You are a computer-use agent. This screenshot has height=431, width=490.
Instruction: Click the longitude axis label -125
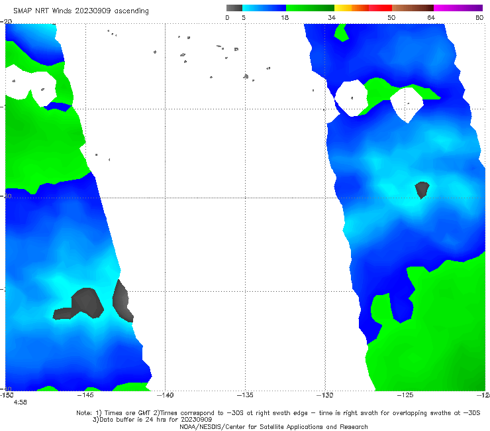click(x=405, y=395)
